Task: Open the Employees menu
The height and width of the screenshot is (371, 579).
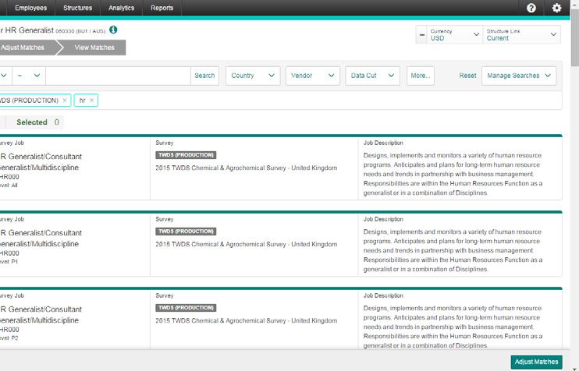Action: point(30,8)
